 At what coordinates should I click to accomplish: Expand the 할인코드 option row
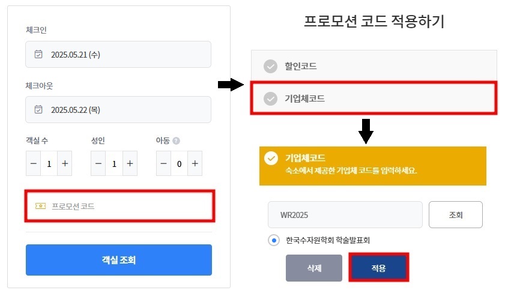pyautogui.click(x=374, y=66)
